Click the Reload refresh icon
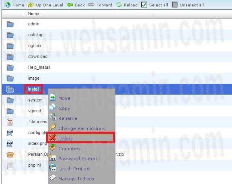The height and width of the screenshot is (184, 232). pos(119,5)
